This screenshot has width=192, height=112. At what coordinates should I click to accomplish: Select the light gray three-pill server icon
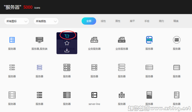[12, 67]
